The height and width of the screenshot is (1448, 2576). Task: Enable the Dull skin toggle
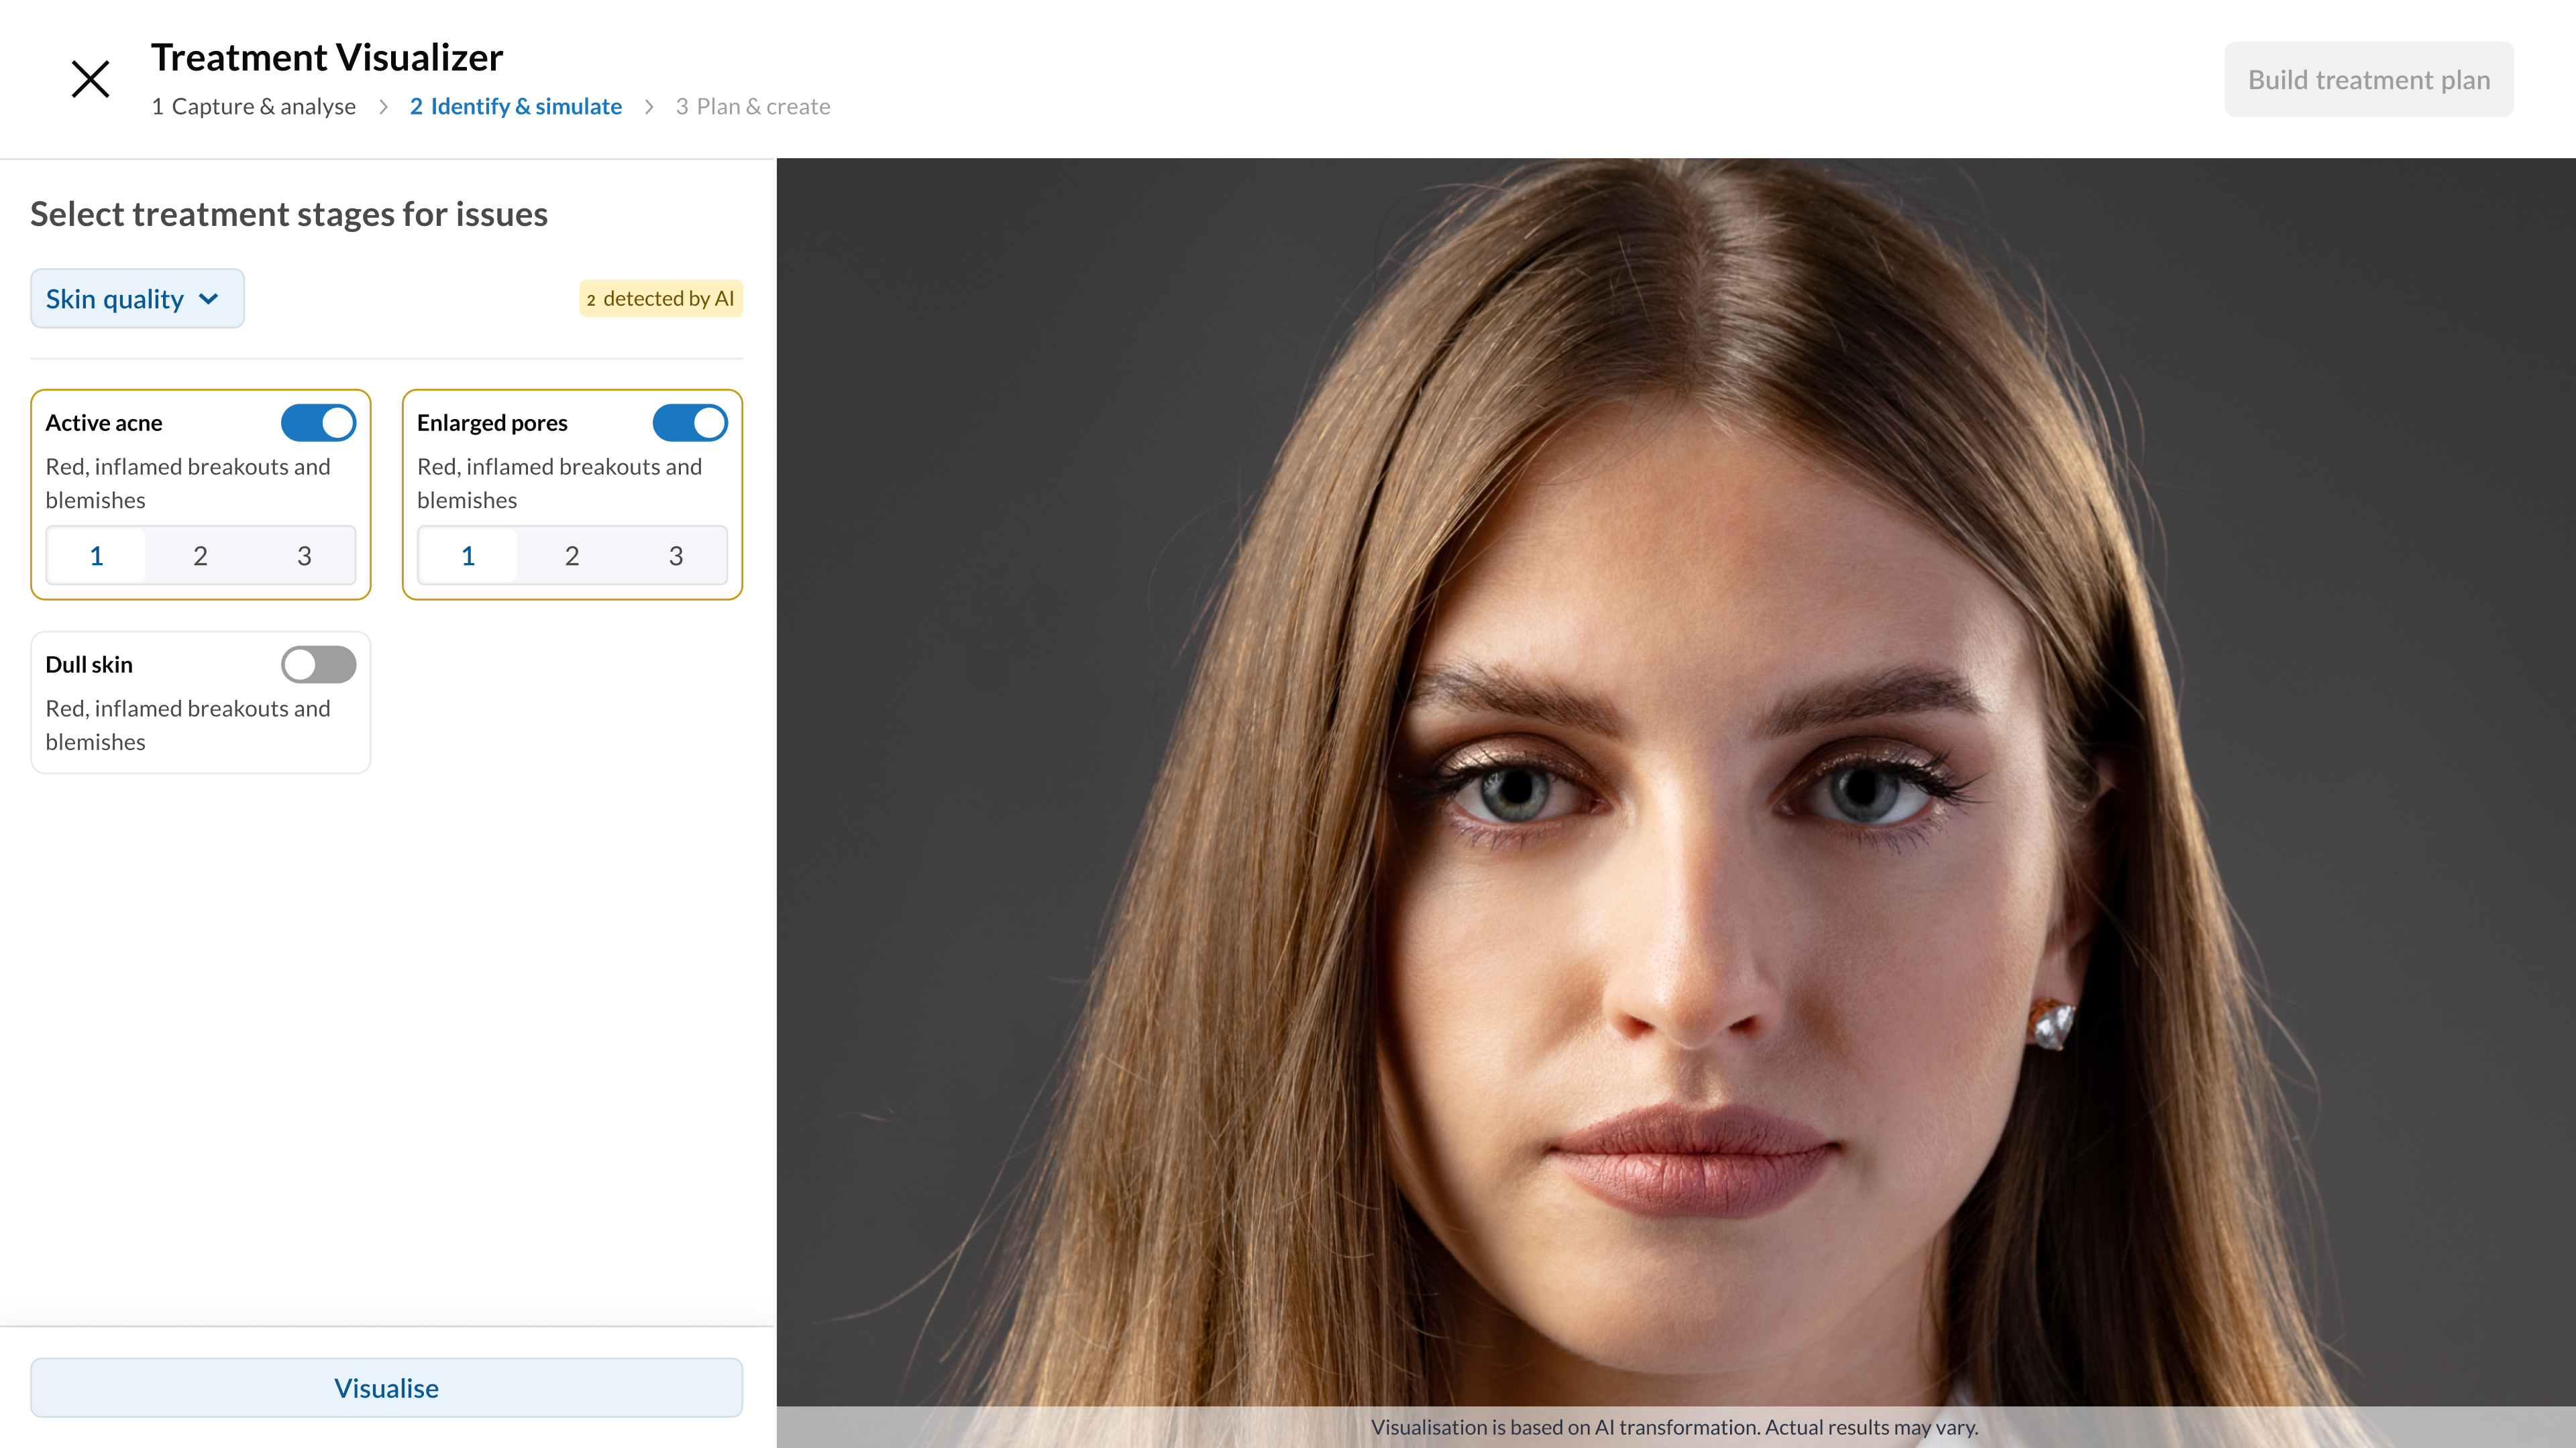[318, 664]
